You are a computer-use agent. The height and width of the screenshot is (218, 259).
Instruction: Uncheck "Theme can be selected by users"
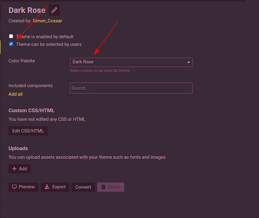point(11,44)
